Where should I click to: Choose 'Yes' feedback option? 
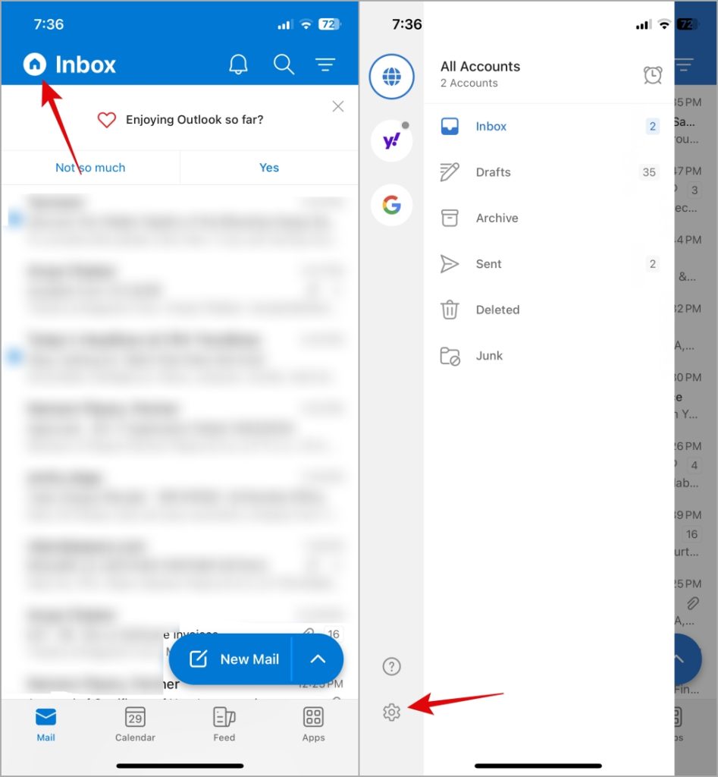269,168
